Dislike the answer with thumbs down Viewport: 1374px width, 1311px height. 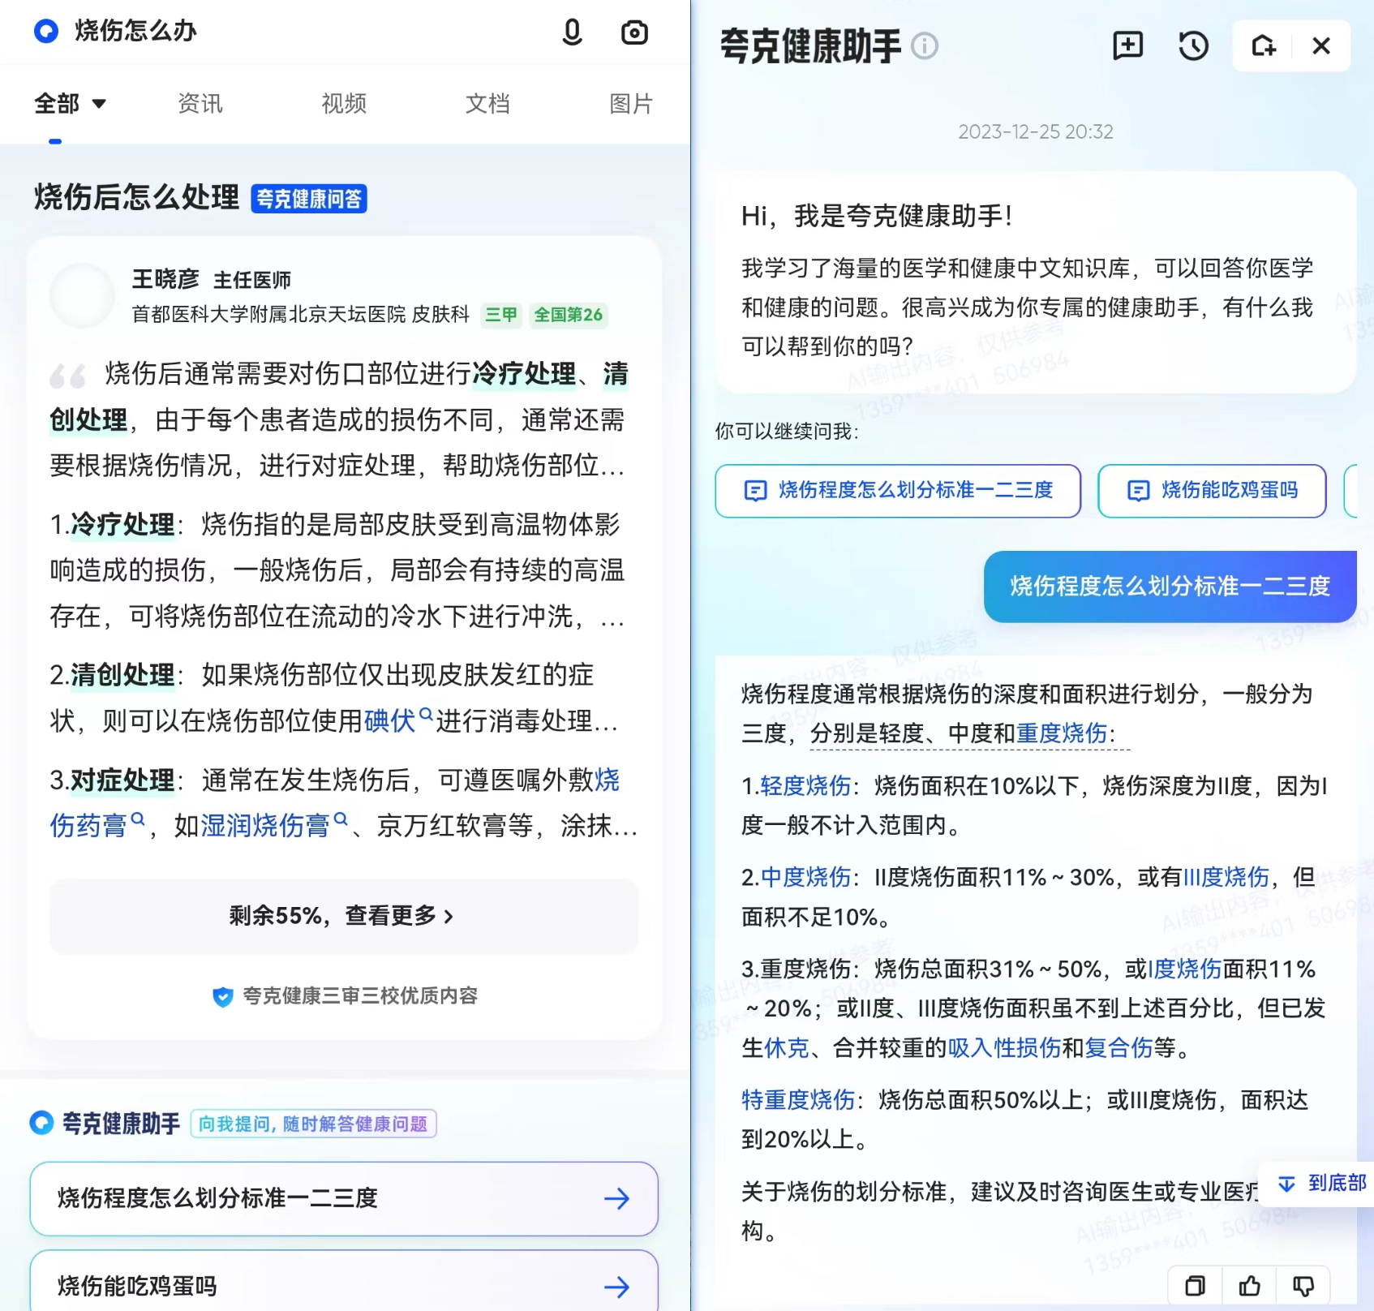point(1303,1286)
